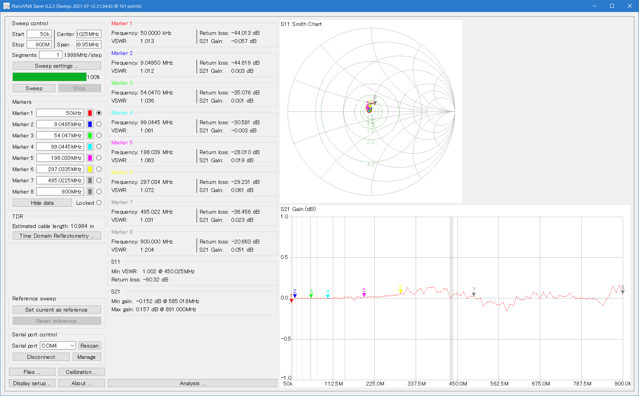
Task: Click marker 7 triangle on S21 Gain chart
Action: [474, 295]
